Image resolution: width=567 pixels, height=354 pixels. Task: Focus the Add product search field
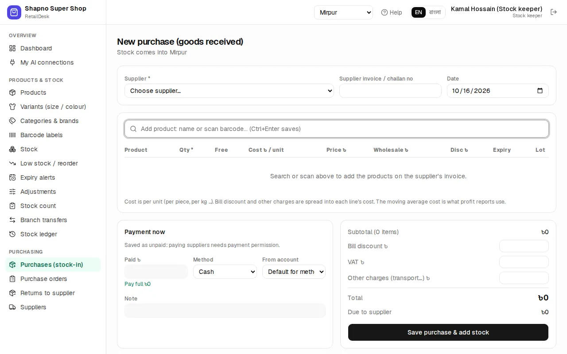click(337, 129)
